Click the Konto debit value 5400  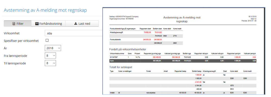coord(165,36)
